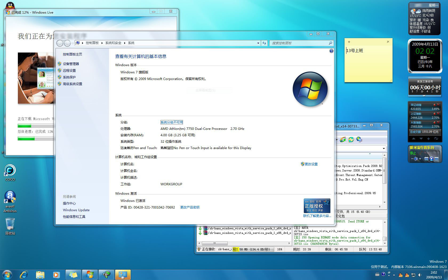Click the volume speaker tray icon
The height and width of the screenshot is (280, 448).
420,275
